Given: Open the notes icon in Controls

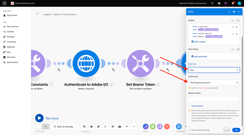Looking at the screenshot, I should pyautogui.click(x=98, y=127).
